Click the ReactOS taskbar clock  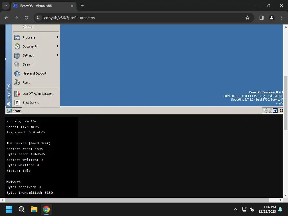281,111
